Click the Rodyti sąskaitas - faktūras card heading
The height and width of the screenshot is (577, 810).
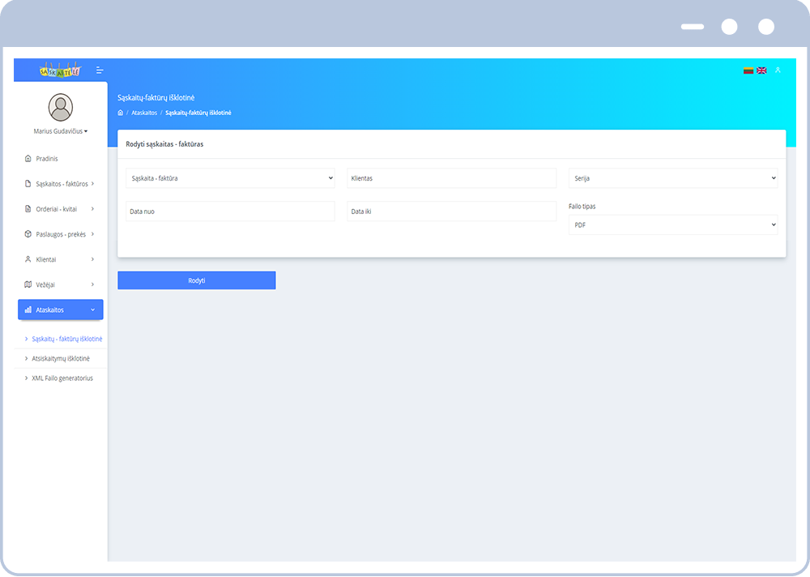tap(164, 144)
